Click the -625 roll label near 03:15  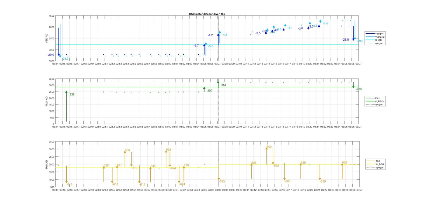[276, 166]
